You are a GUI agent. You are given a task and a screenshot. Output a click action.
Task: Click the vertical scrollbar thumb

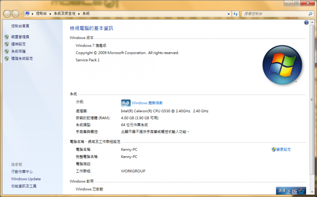(x=312, y=100)
